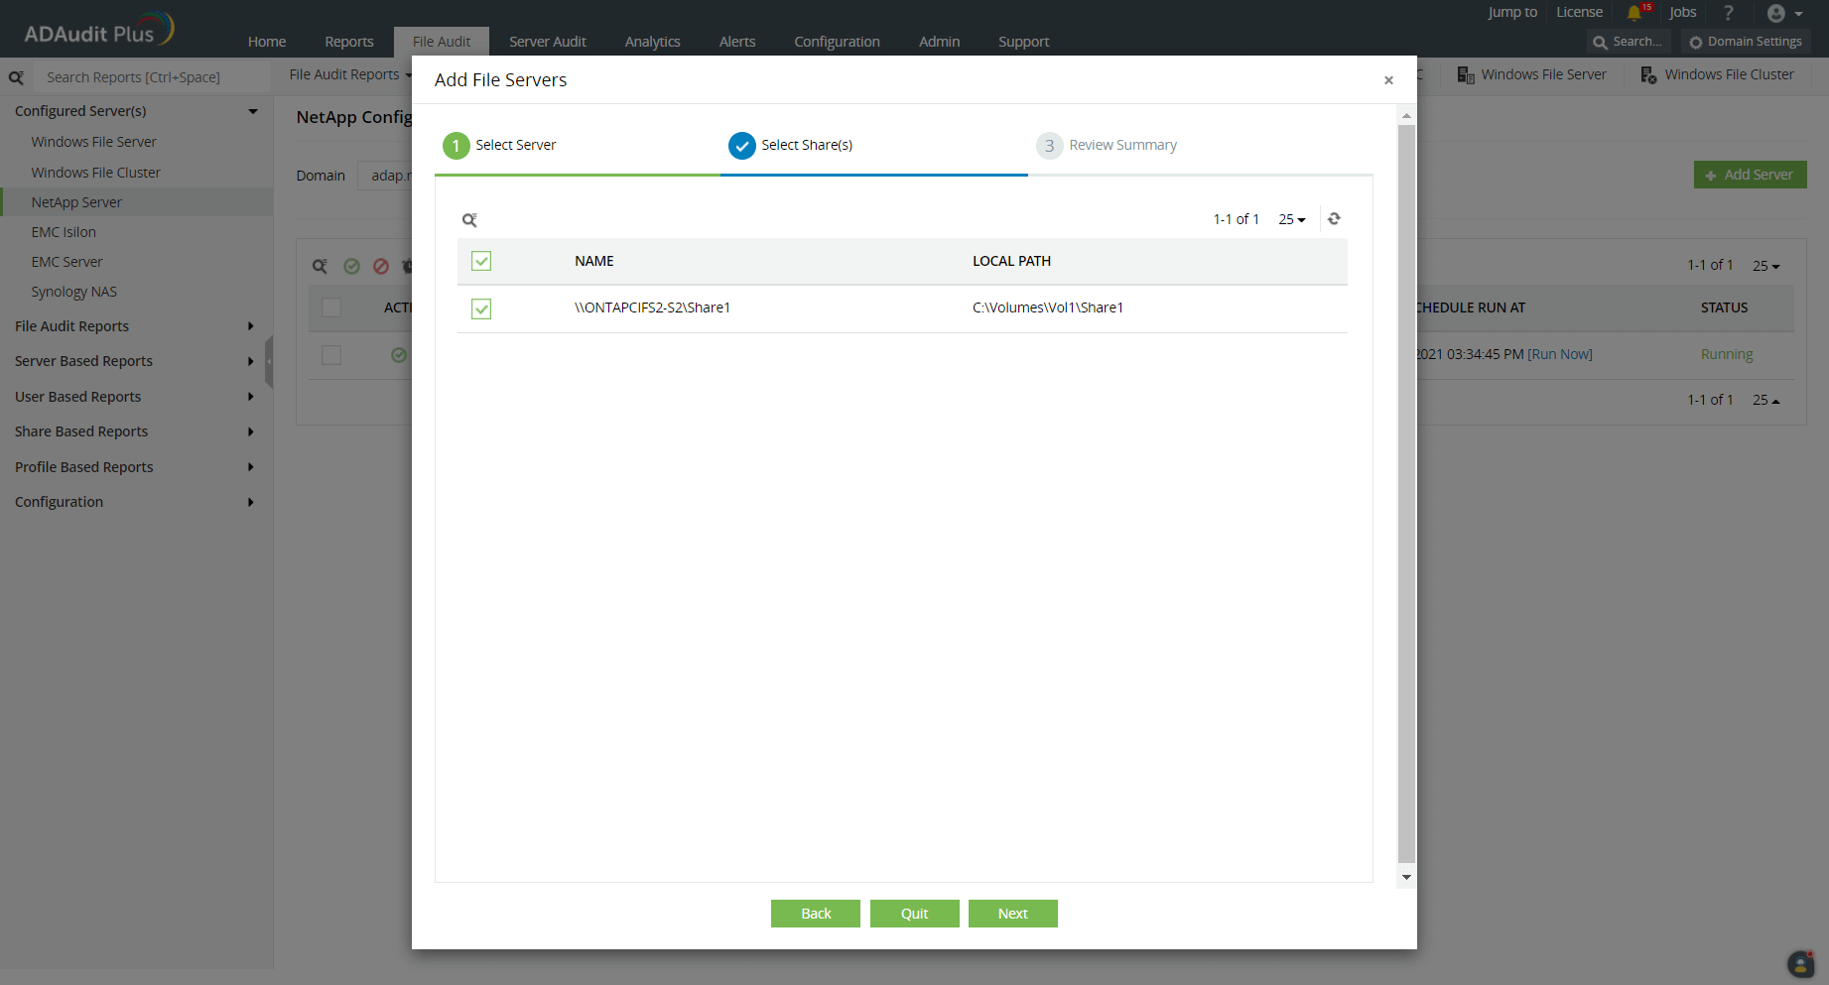Click the Run Now link
Screen dimensions: 1829x985
[1560, 355]
